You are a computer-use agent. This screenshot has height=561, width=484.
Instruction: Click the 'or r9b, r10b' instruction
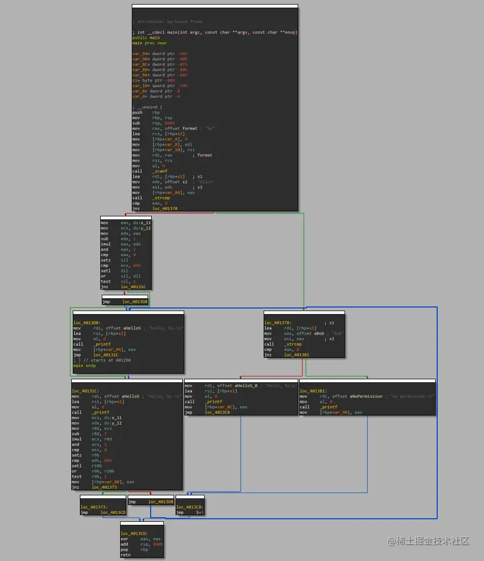coord(93,471)
